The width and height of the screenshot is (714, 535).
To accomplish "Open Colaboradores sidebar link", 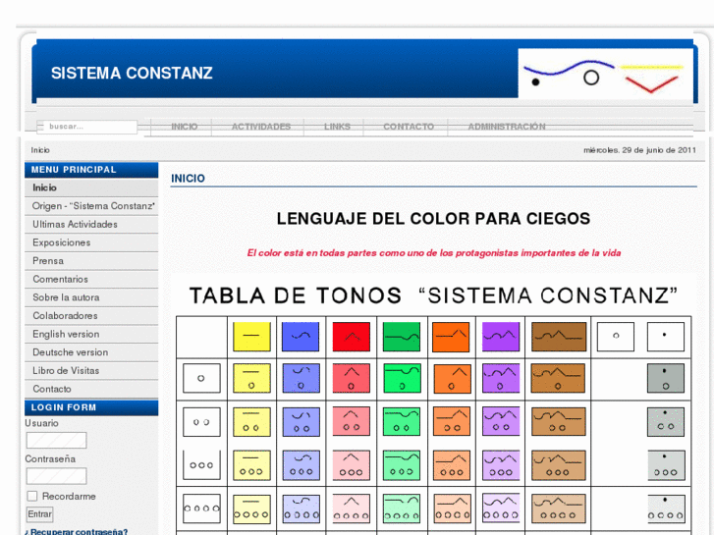I will point(91,315).
